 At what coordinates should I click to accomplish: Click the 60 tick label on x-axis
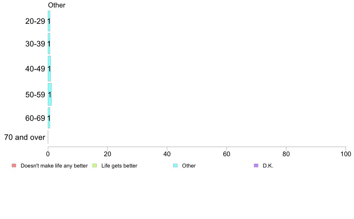(227, 154)
